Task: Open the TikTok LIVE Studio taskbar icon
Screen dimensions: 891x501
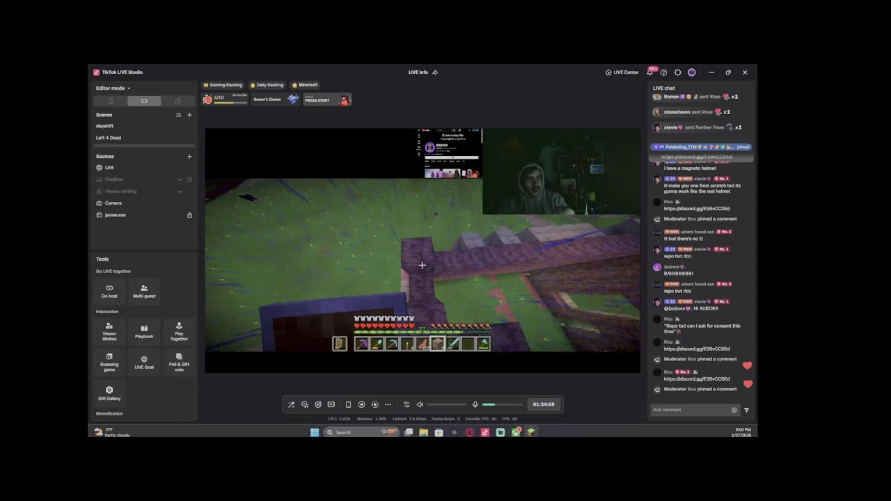Action: pyautogui.click(x=485, y=432)
